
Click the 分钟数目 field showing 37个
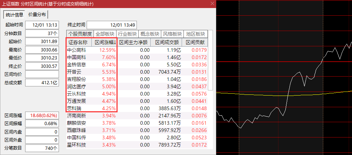pyautogui.click(x=42, y=34)
